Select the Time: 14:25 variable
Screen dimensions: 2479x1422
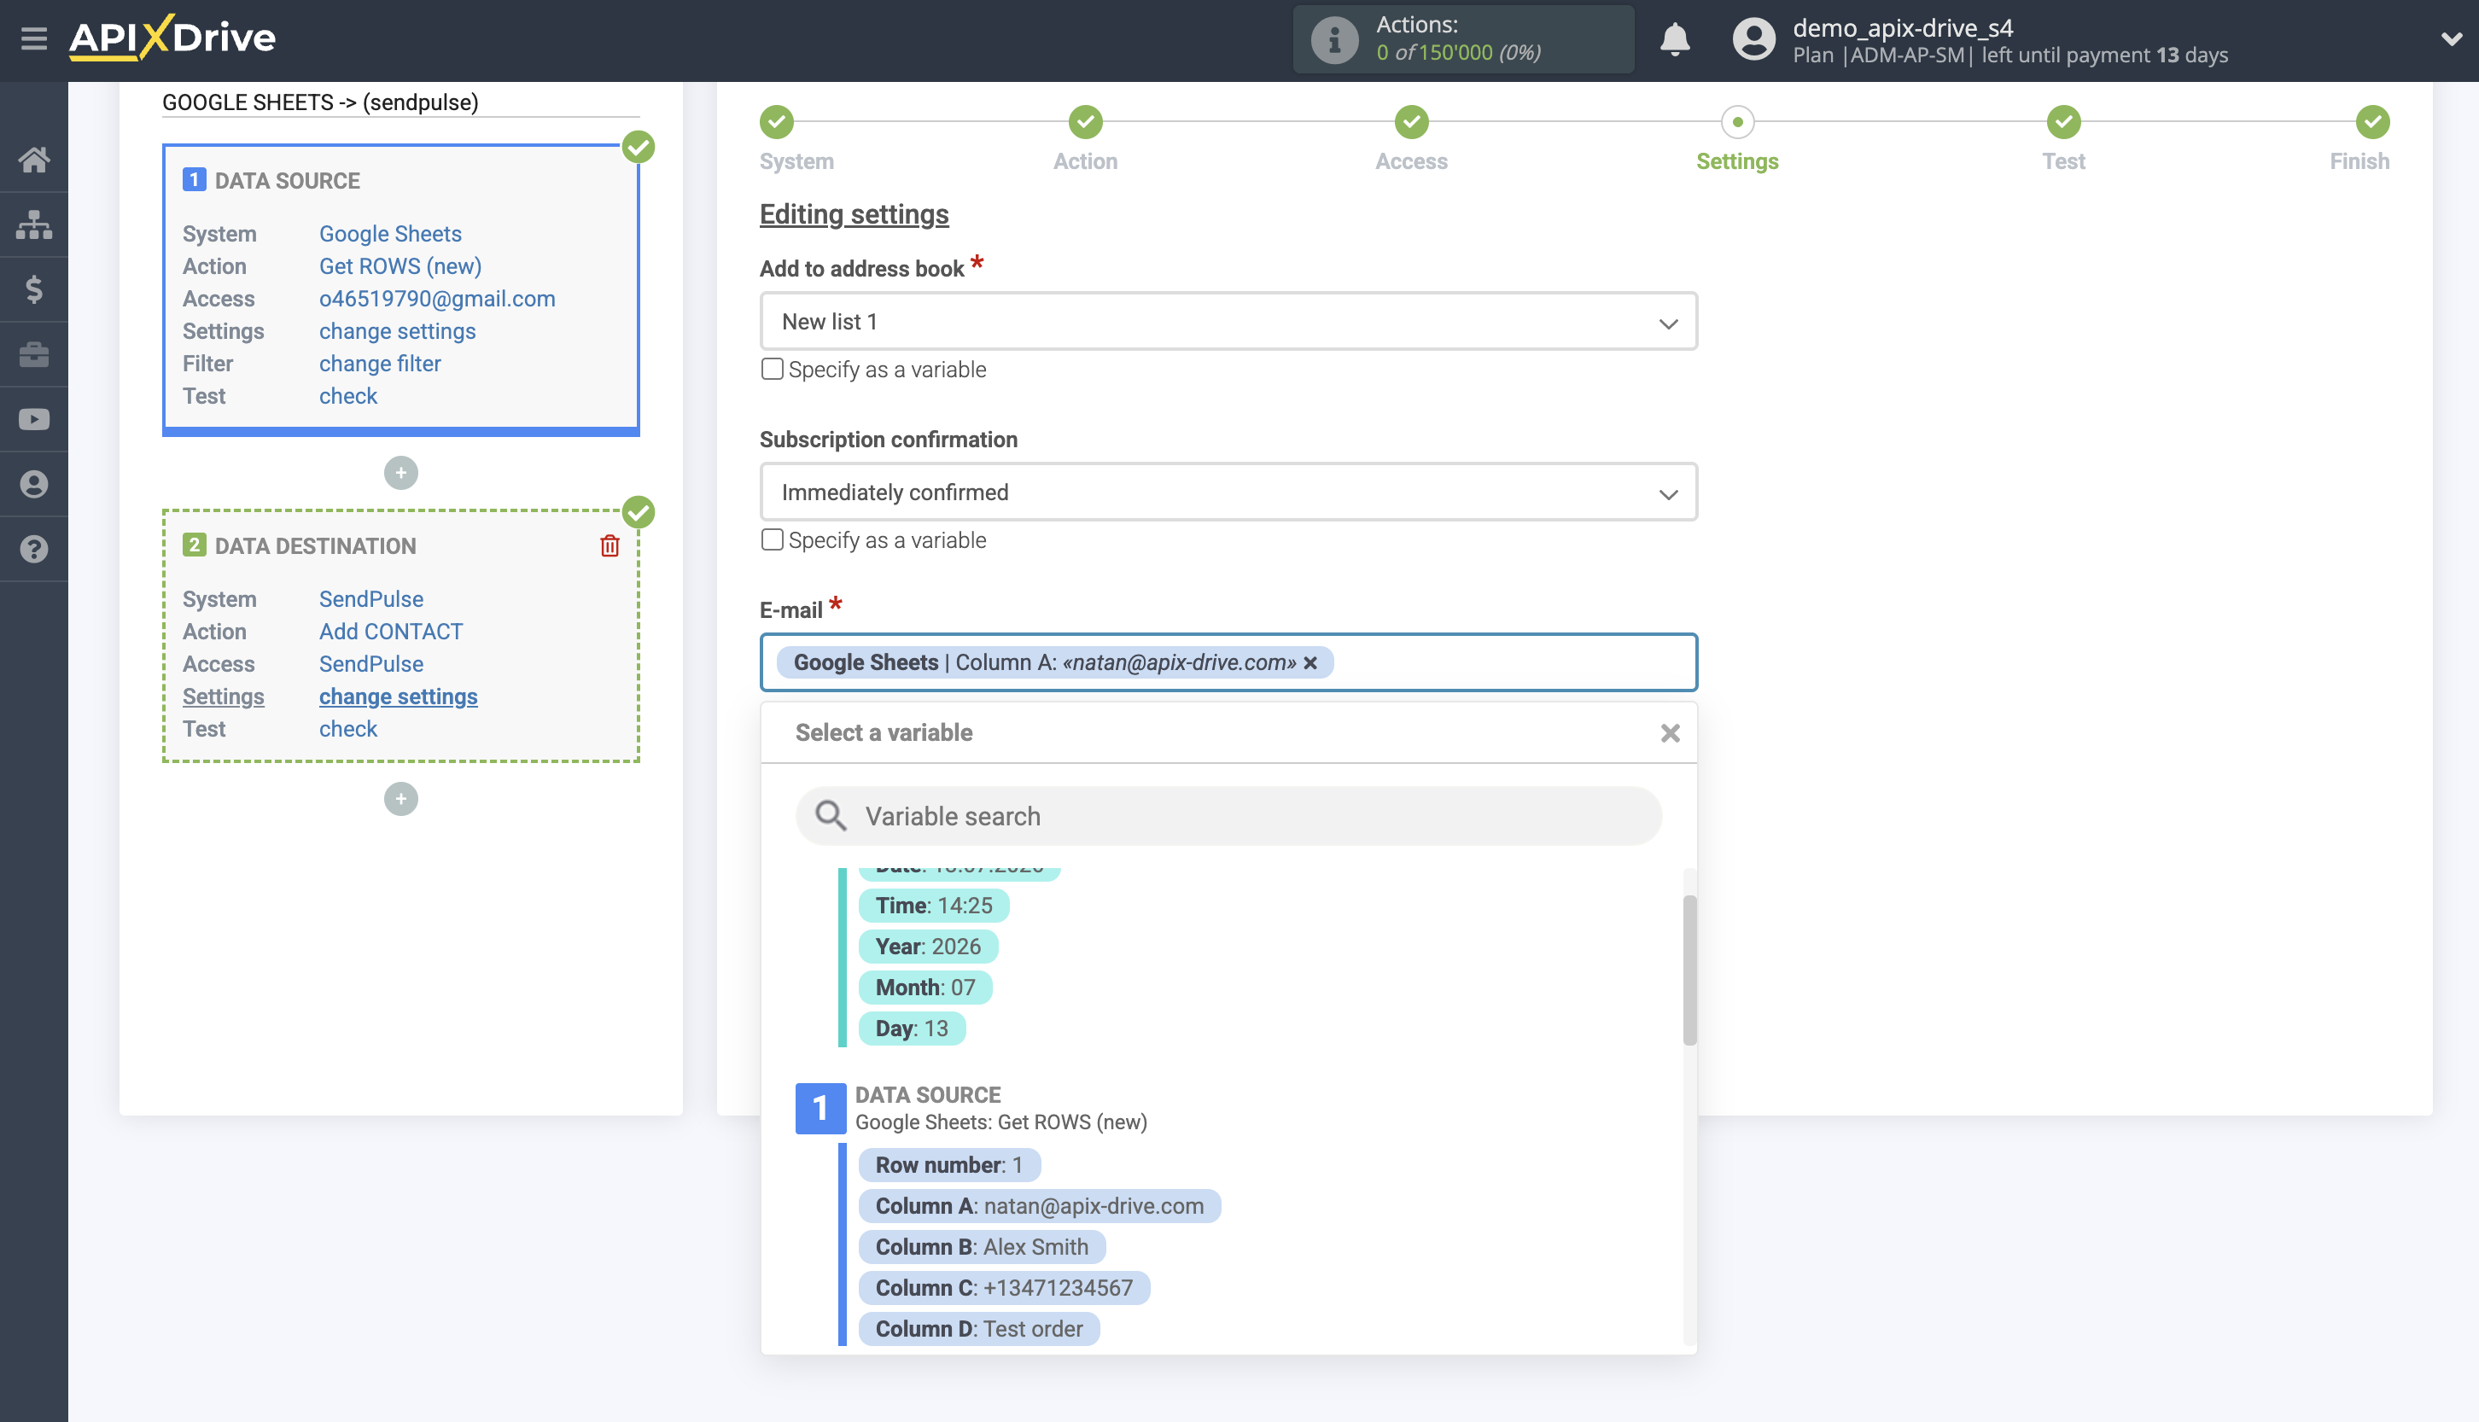[x=933, y=906]
